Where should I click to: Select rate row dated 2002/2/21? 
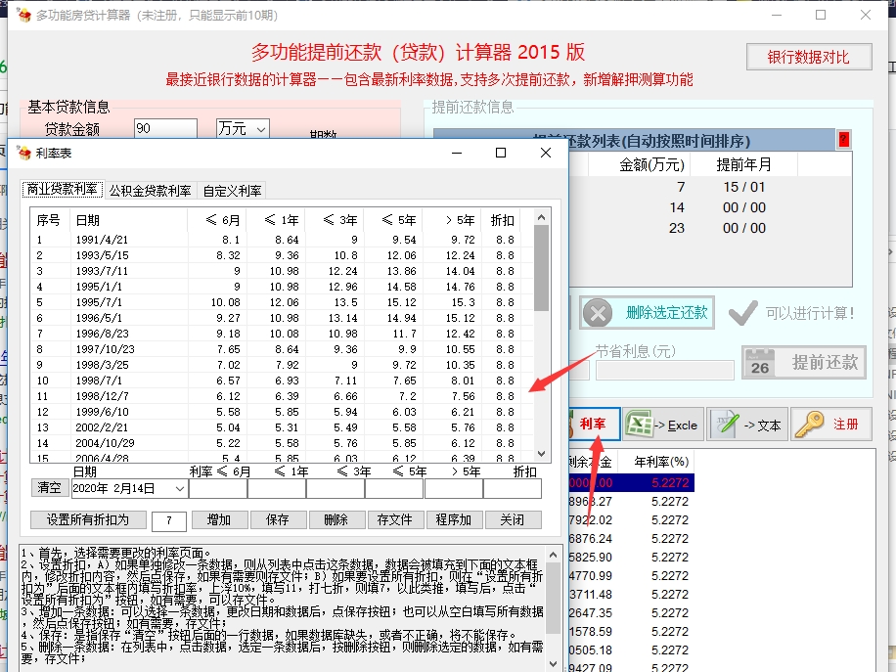(282, 428)
